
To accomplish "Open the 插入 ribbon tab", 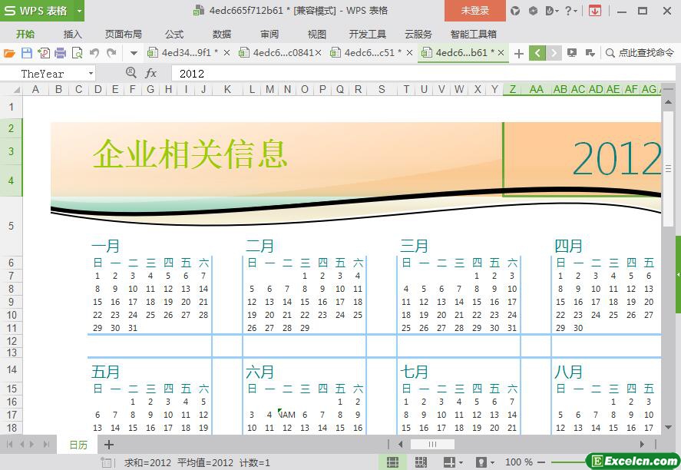I will coord(72,34).
